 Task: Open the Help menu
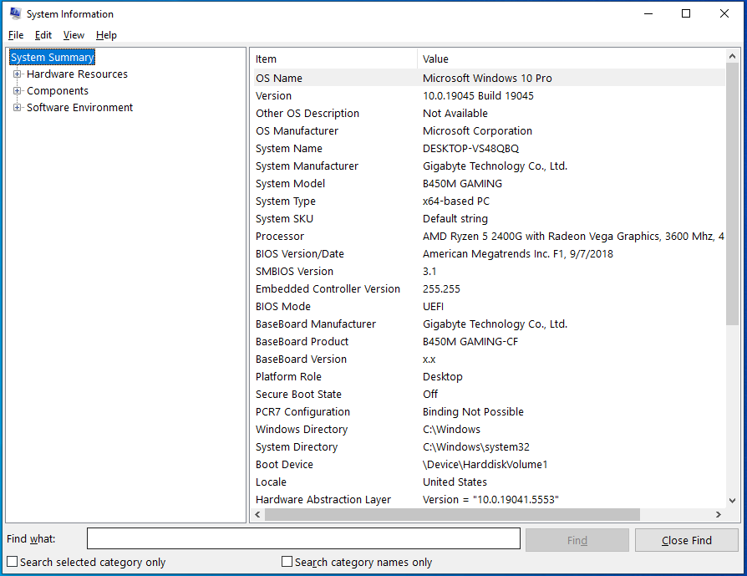106,35
